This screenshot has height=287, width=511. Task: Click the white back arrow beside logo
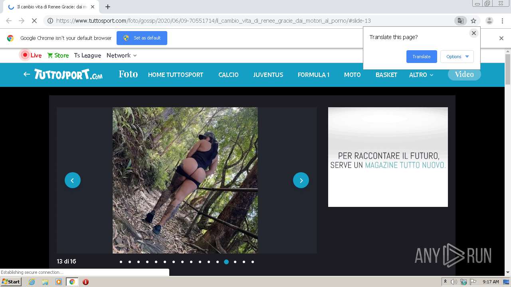[27, 74]
